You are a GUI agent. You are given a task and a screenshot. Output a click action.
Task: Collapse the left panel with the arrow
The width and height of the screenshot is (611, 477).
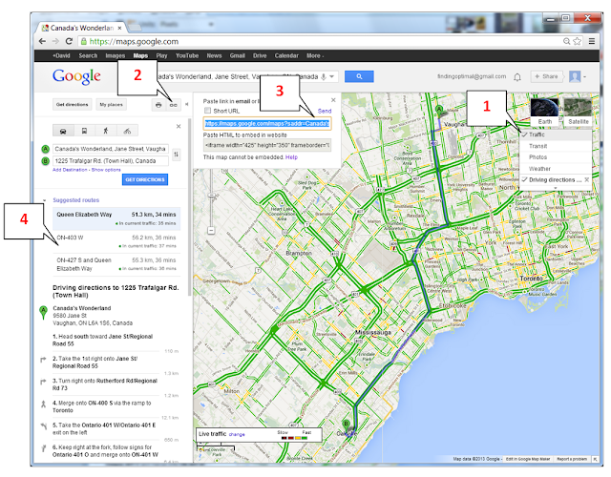click(x=187, y=104)
